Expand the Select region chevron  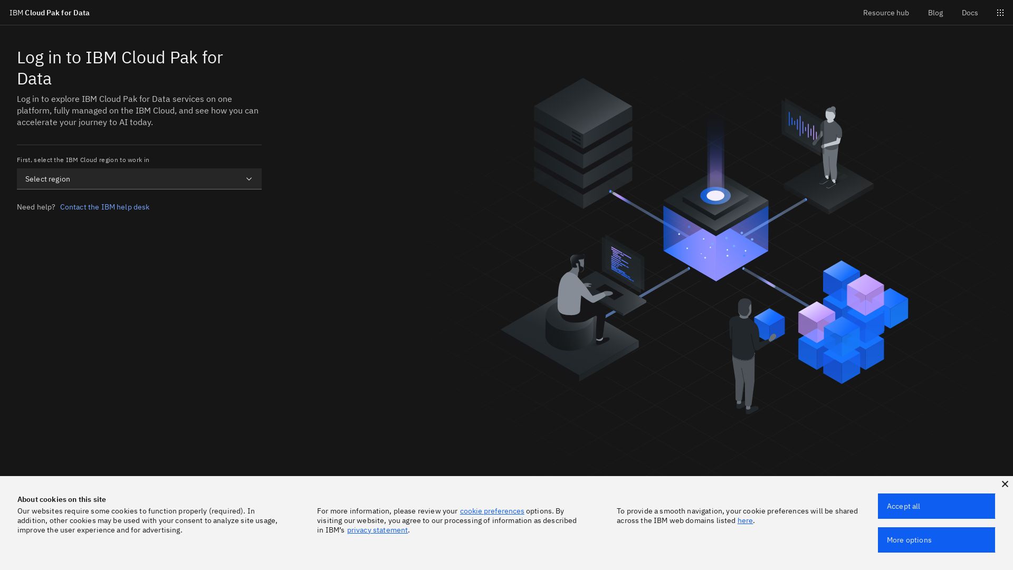249,179
